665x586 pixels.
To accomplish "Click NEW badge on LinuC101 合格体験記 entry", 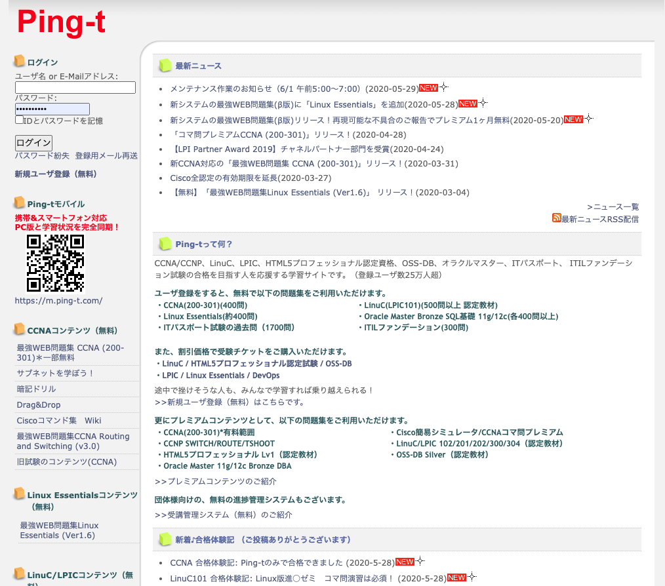I will tap(456, 577).
